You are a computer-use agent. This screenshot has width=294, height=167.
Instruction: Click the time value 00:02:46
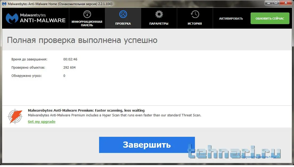point(70,59)
